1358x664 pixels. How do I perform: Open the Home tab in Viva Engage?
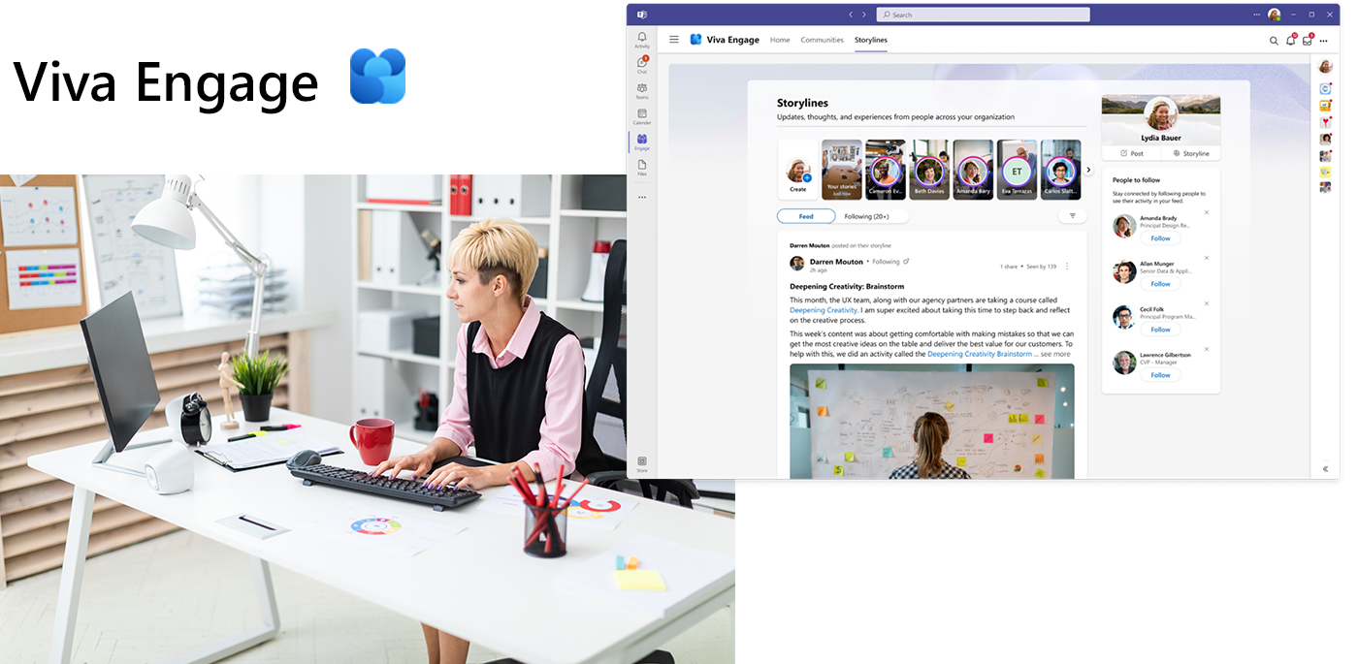tap(780, 40)
